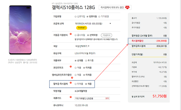Choose 공시지원 subsidy method

point(75,35)
